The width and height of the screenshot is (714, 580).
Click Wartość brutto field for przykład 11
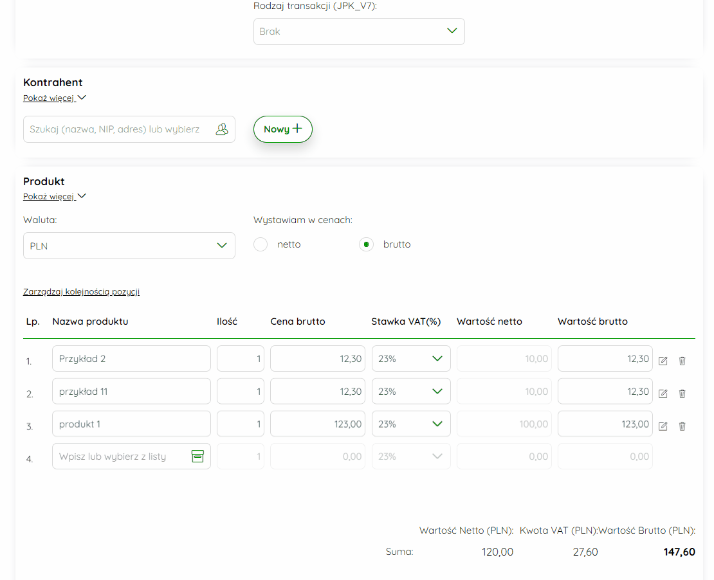pyautogui.click(x=605, y=392)
